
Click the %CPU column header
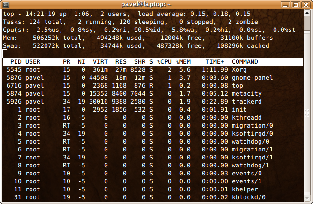point(164,62)
